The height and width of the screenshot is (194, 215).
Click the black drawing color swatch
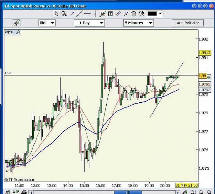click(x=152, y=13)
